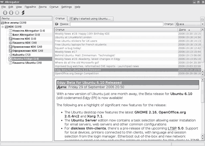Select article Squash a bug today!
The image size is (205, 146).
pos(68,48)
